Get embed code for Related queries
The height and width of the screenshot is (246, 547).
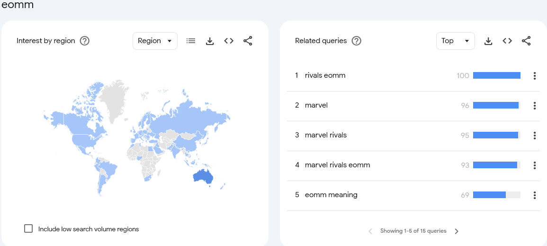[x=507, y=41]
